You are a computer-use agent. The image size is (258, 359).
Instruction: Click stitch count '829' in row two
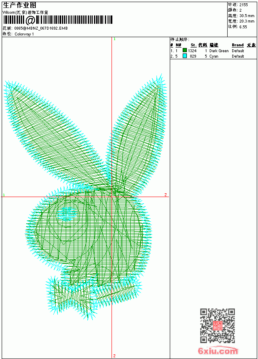coord(193,56)
